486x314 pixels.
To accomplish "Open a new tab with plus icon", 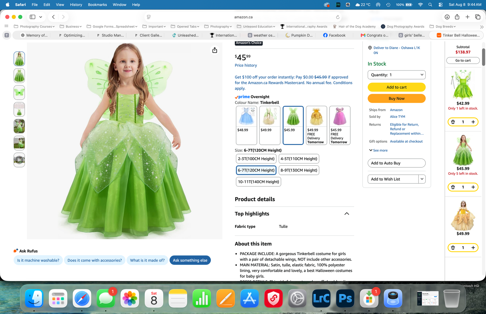I will [468, 17].
